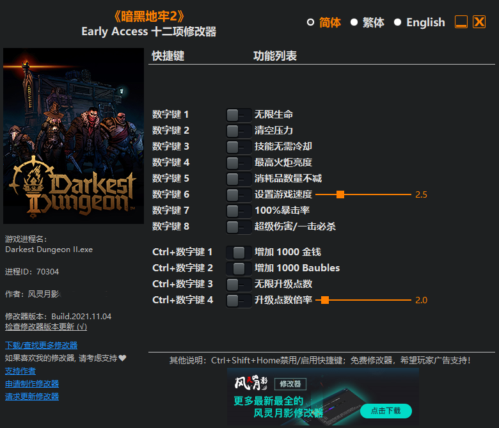Open 下载/查找更多修改器 link

(41, 345)
